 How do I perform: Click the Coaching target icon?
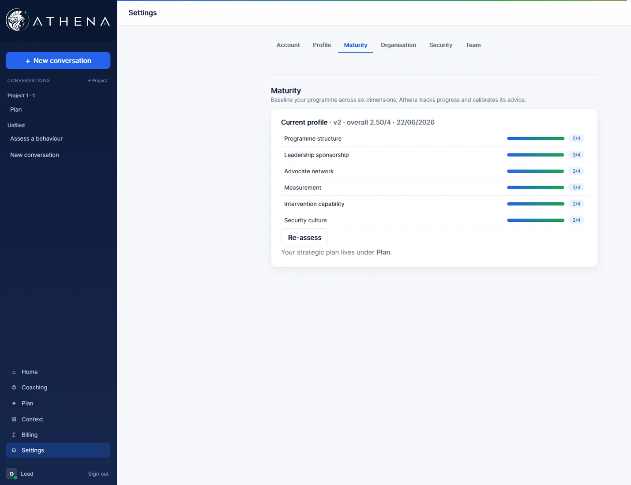14,388
